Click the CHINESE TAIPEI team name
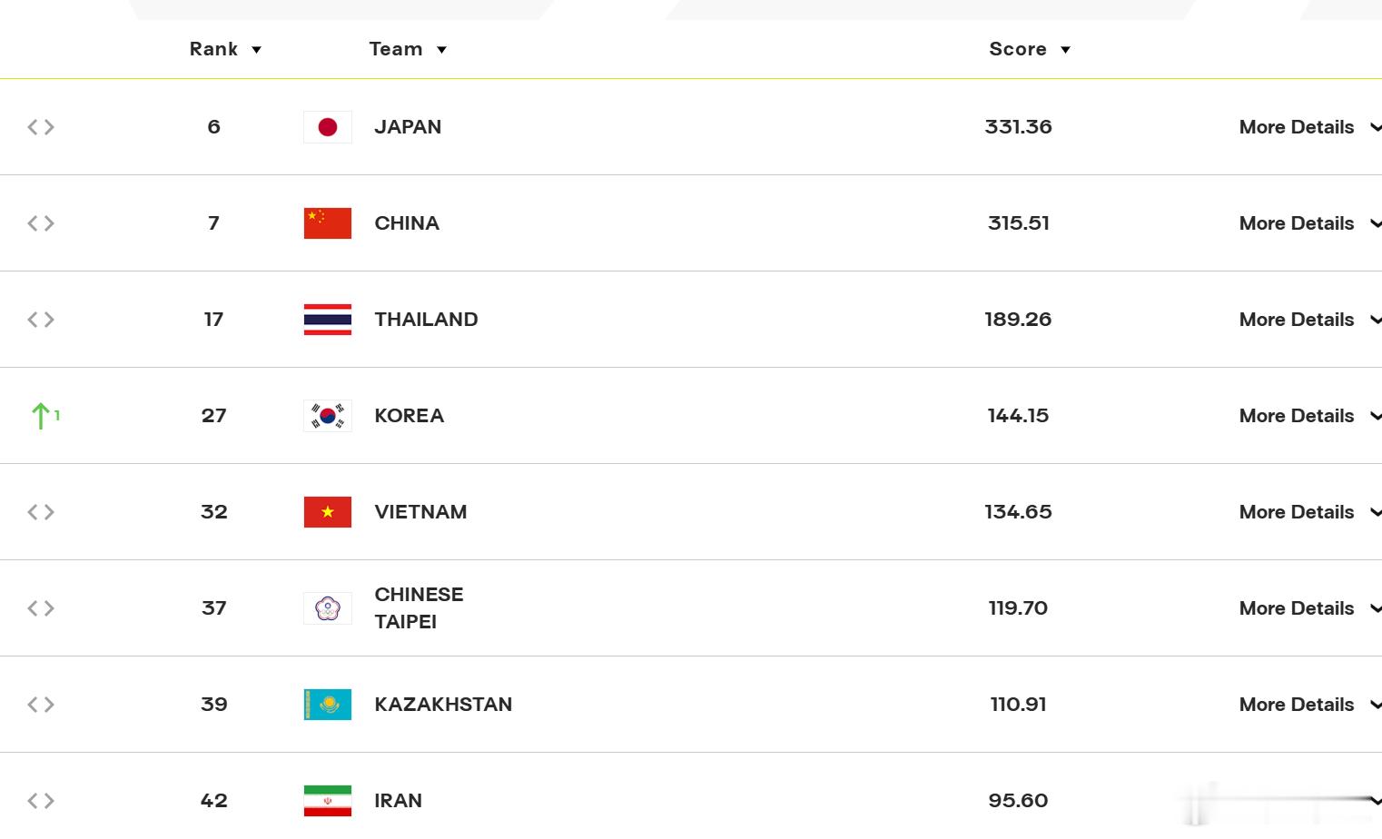Image resolution: width=1382 pixels, height=839 pixels. 419,608
